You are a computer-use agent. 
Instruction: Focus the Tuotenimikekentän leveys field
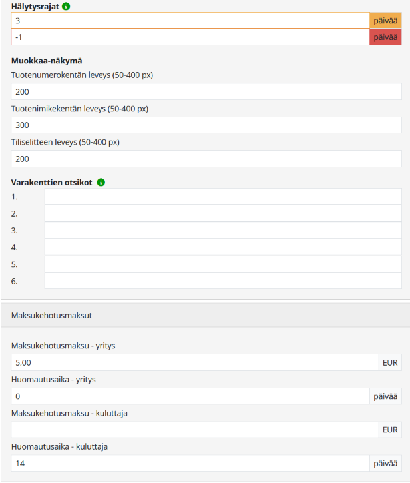point(206,125)
